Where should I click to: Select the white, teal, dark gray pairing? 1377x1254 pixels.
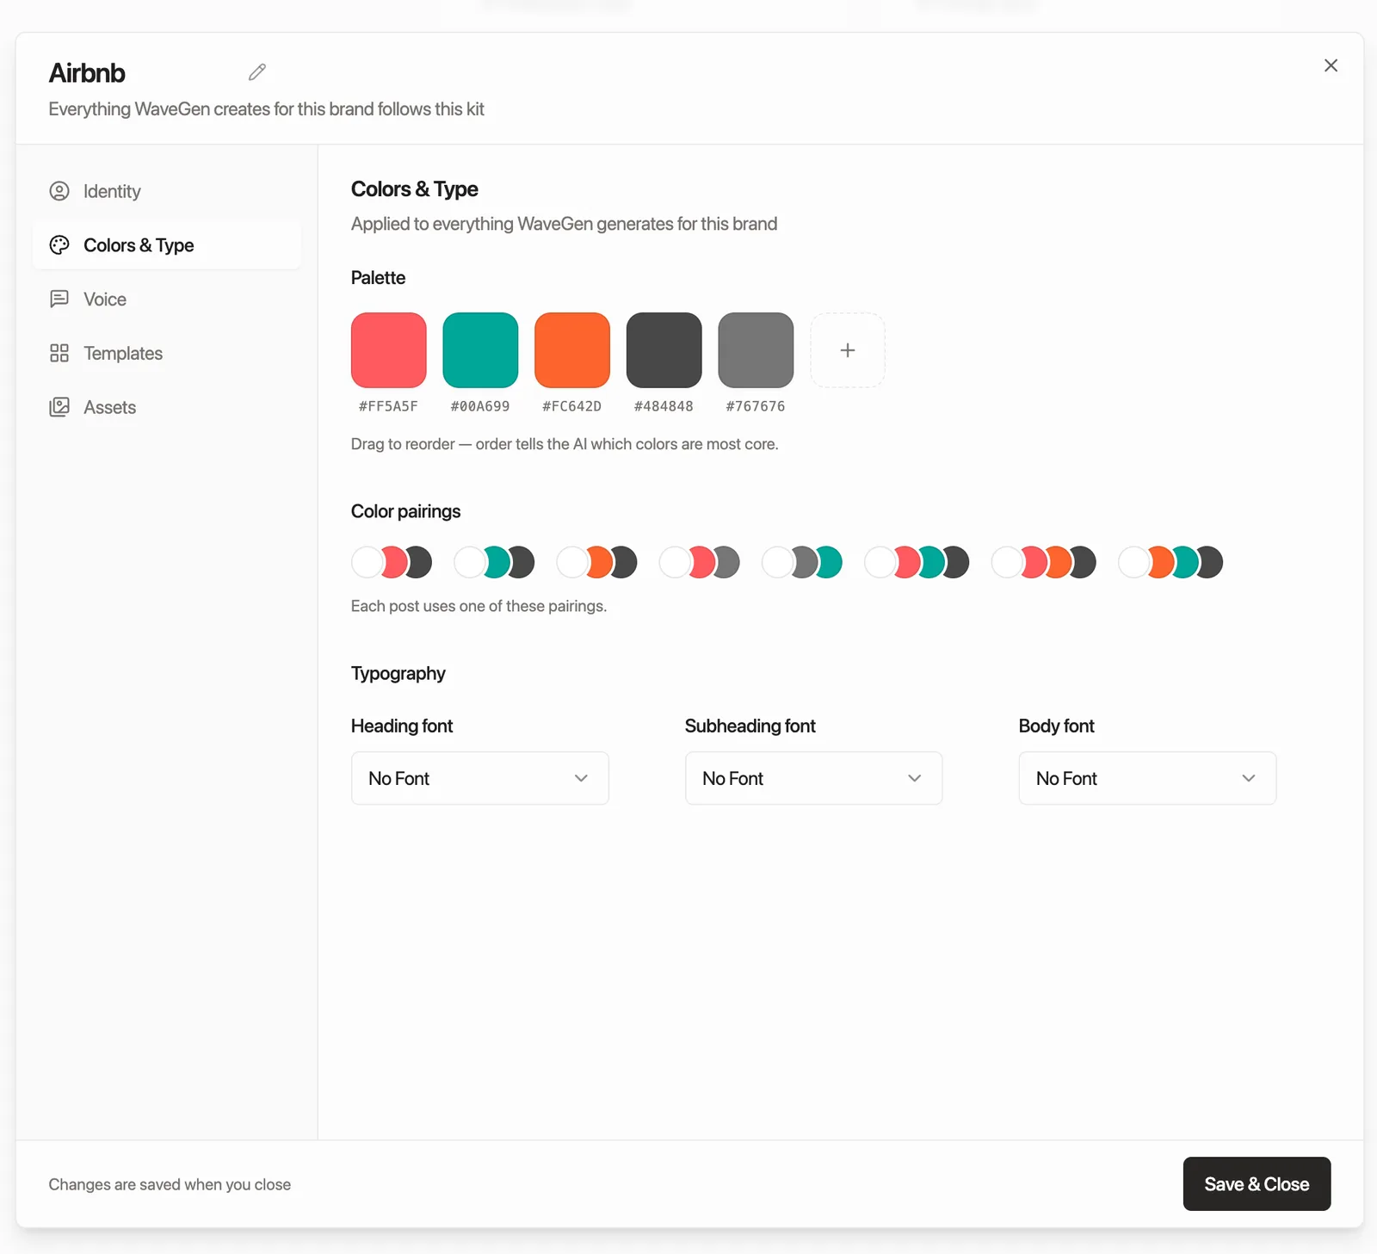pyautogui.click(x=494, y=562)
